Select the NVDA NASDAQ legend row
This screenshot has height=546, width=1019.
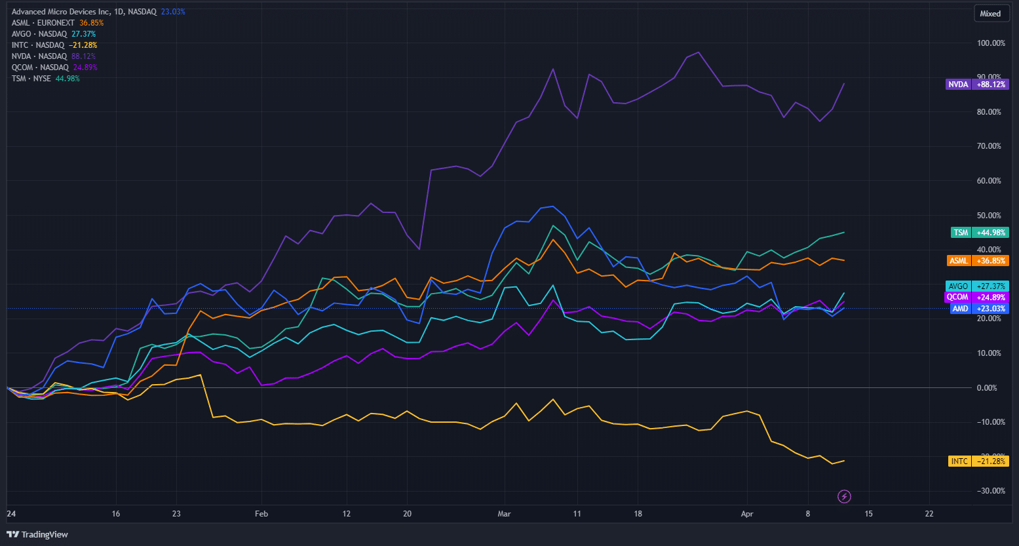[54, 56]
